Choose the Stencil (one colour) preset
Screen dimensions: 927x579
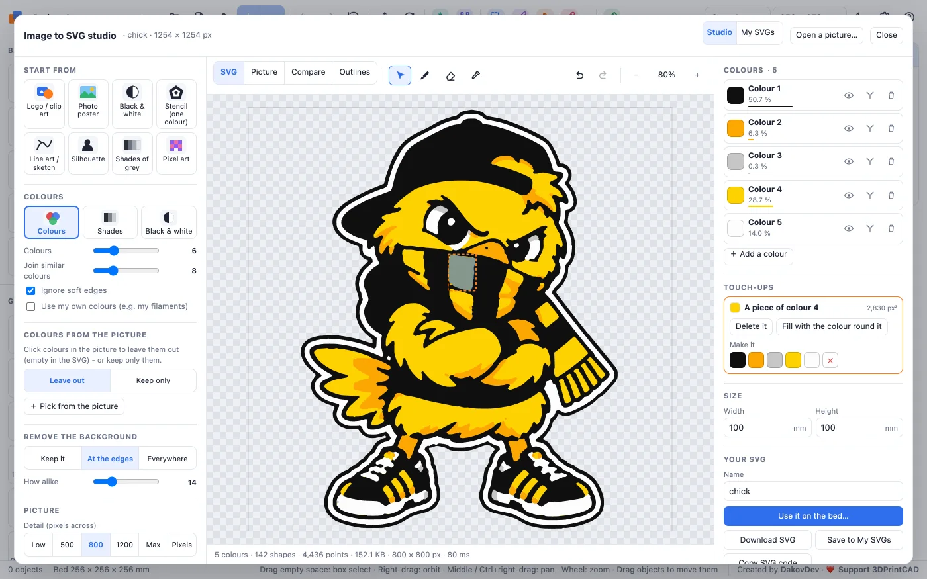point(176,104)
